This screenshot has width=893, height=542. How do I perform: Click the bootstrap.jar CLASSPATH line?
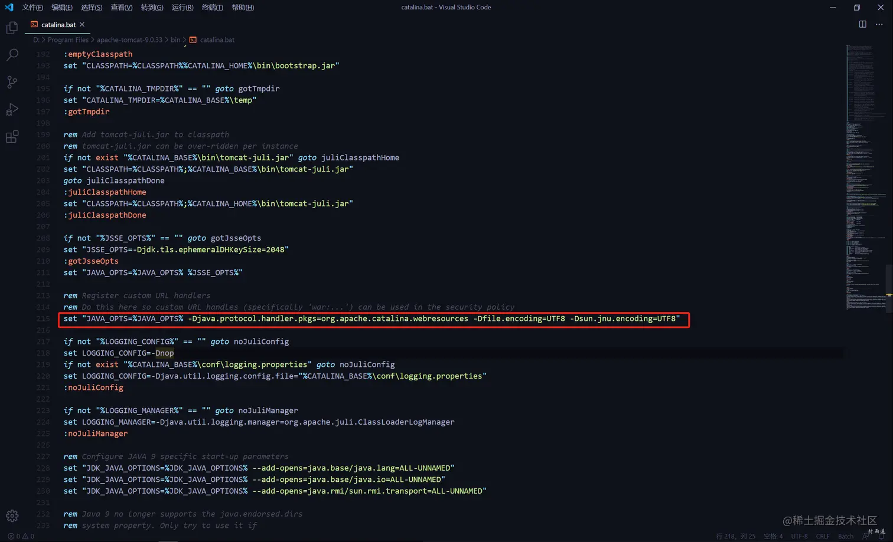coord(201,65)
